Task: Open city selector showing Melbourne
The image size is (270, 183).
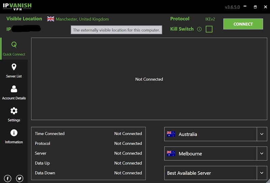Action: pyautogui.click(x=216, y=153)
